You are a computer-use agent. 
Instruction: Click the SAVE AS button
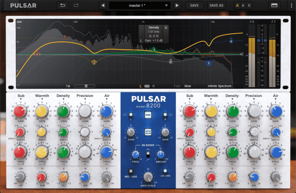tap(216, 5)
